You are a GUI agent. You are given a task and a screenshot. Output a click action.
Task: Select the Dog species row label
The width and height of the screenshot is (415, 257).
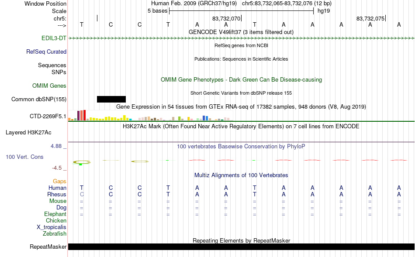(x=61, y=208)
